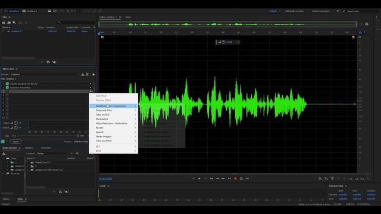Click the Search Help field
The image size is (381, 214).
pos(361,11)
